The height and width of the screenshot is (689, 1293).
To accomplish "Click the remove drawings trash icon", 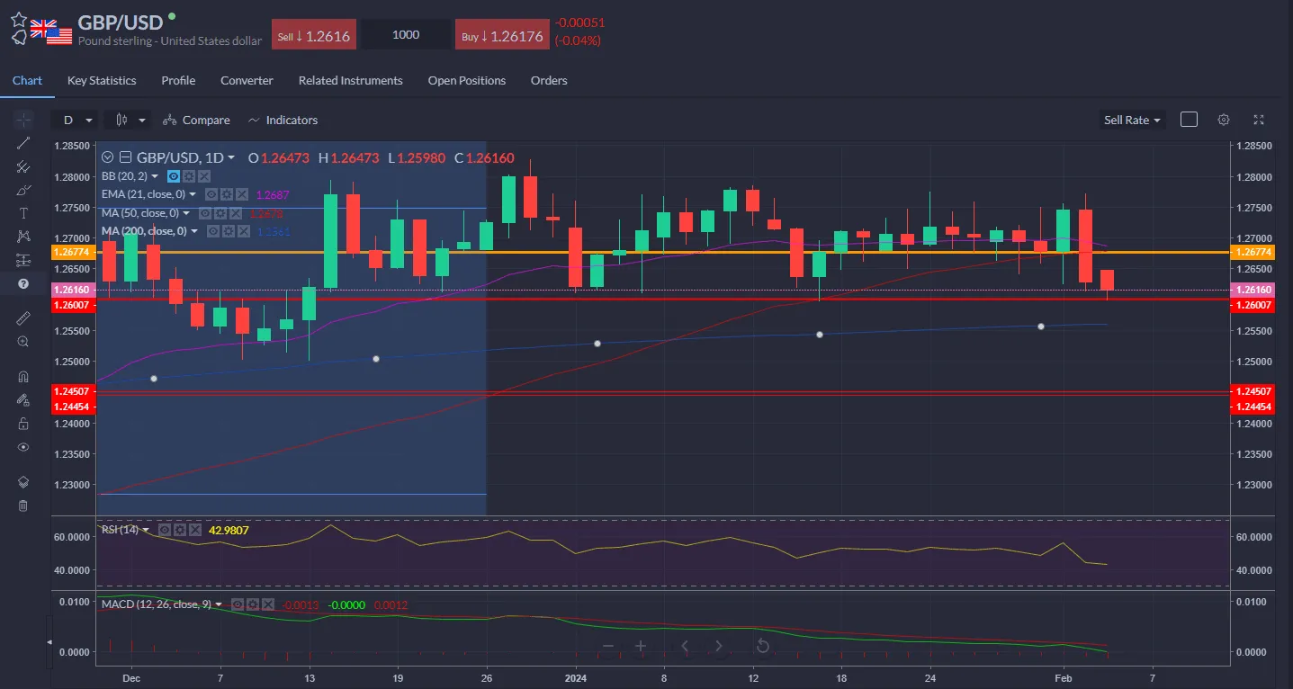I will pyautogui.click(x=23, y=506).
